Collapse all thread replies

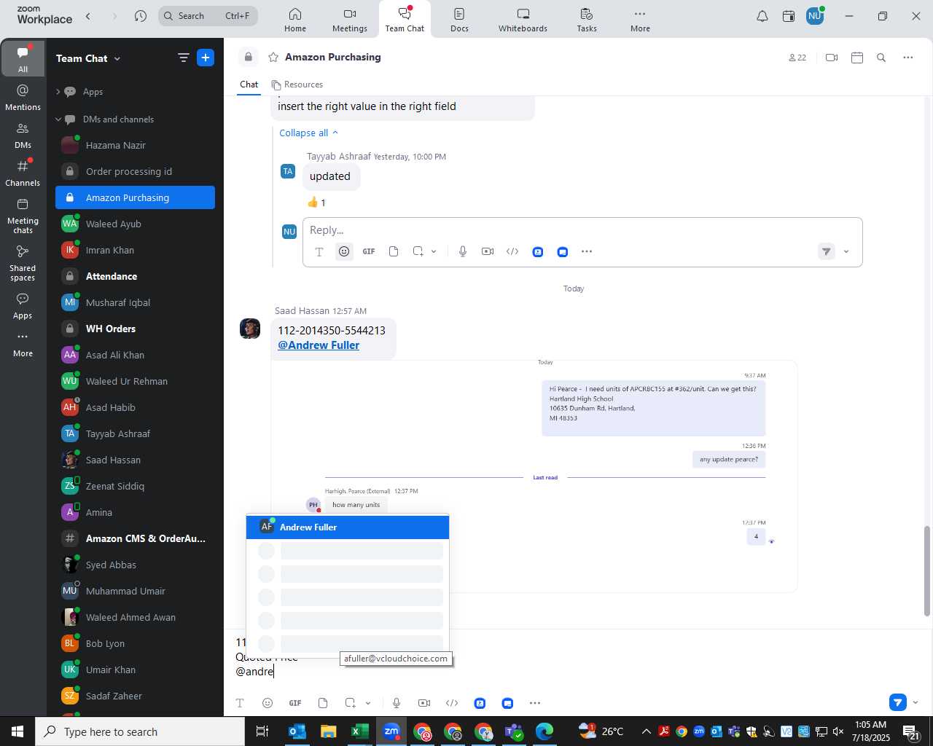pyautogui.click(x=309, y=133)
